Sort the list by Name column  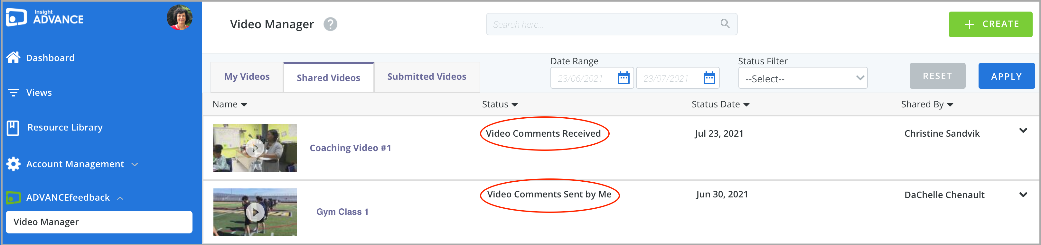pos(230,104)
